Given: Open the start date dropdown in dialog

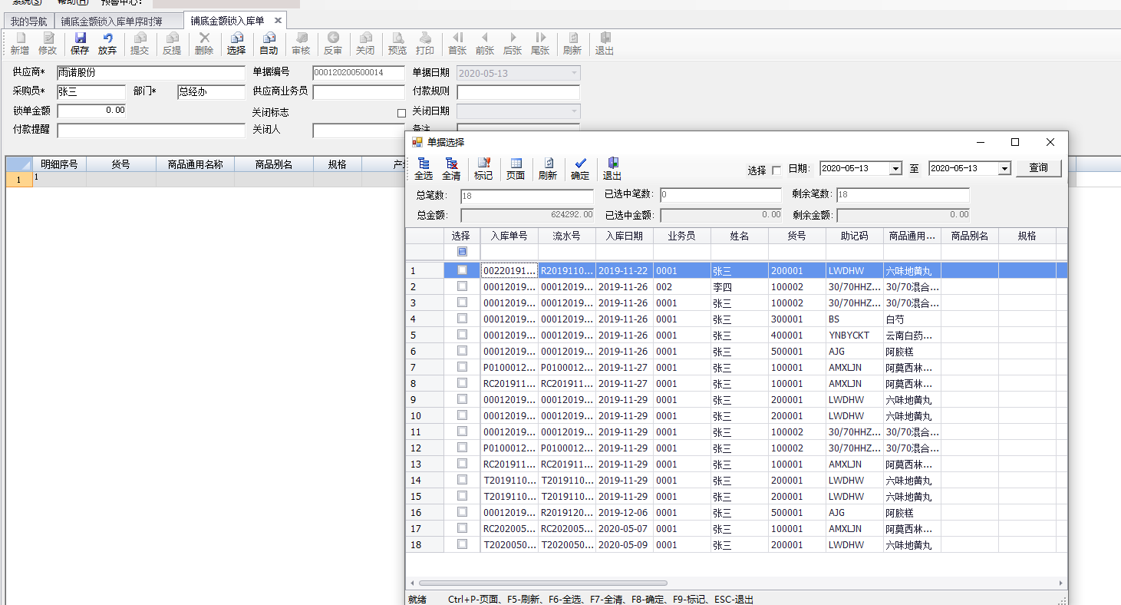Looking at the screenshot, I should coord(895,168).
